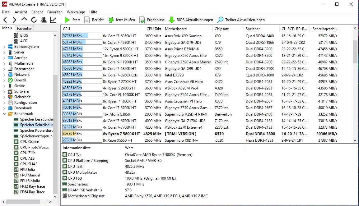Click the Back navigation arrow
This screenshot has height=206, width=359.
(x=6, y=20)
